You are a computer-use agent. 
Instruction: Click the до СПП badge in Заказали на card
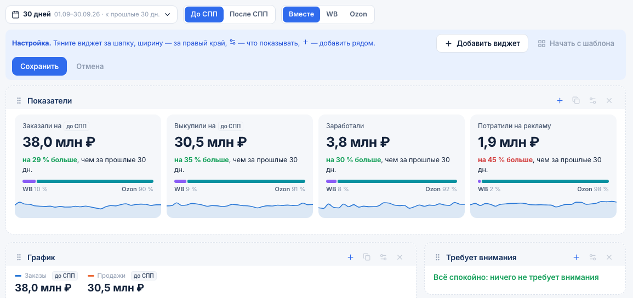[x=76, y=126]
